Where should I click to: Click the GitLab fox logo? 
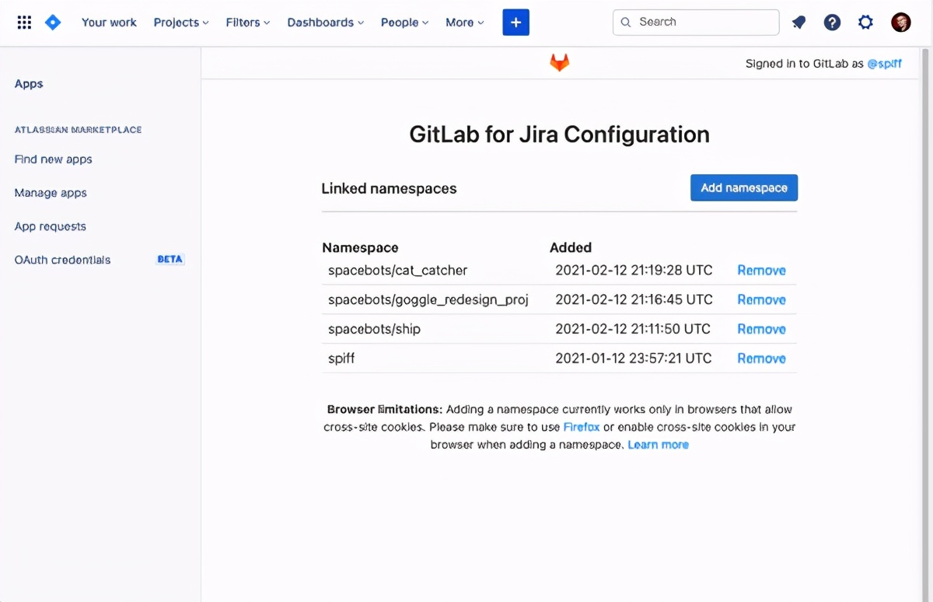pos(559,62)
